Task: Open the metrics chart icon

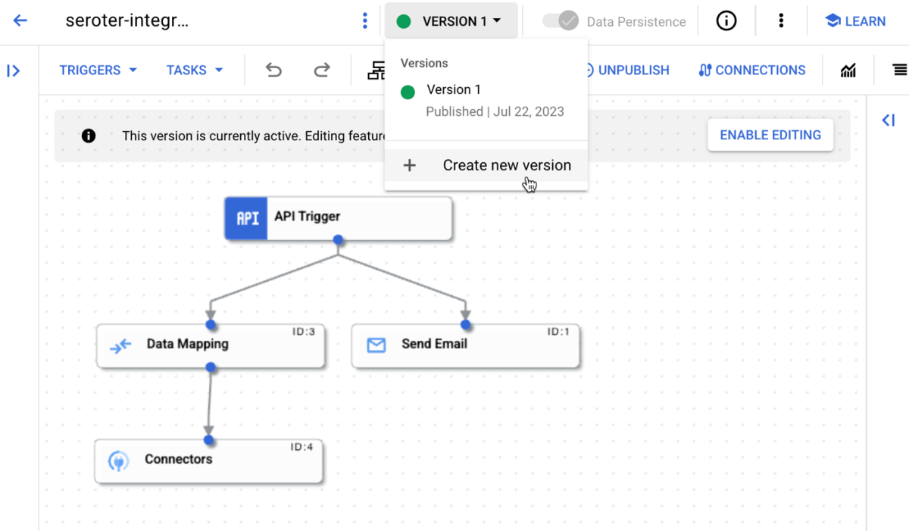Action: click(848, 70)
